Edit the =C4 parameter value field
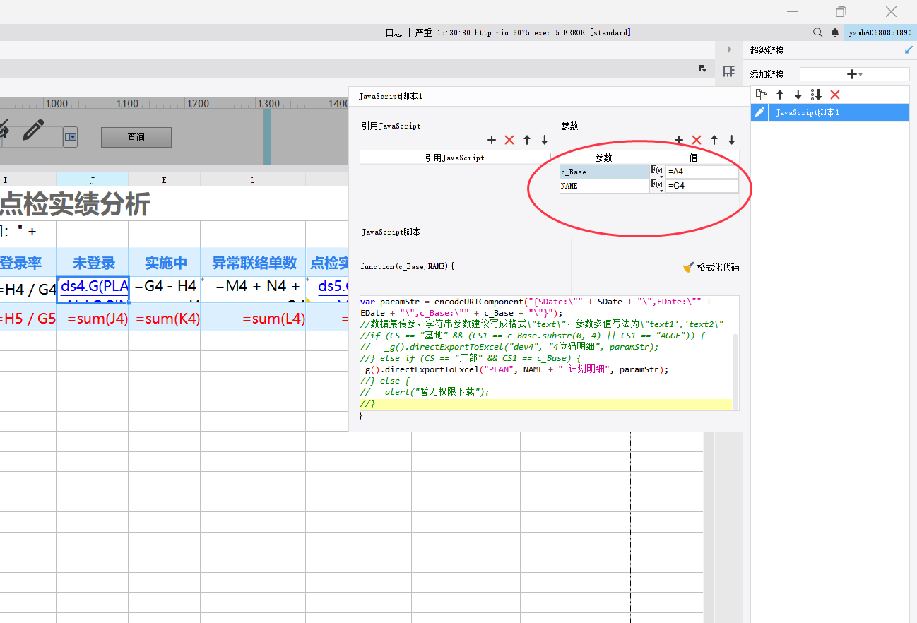Viewport: 917px width, 623px height. click(x=702, y=186)
